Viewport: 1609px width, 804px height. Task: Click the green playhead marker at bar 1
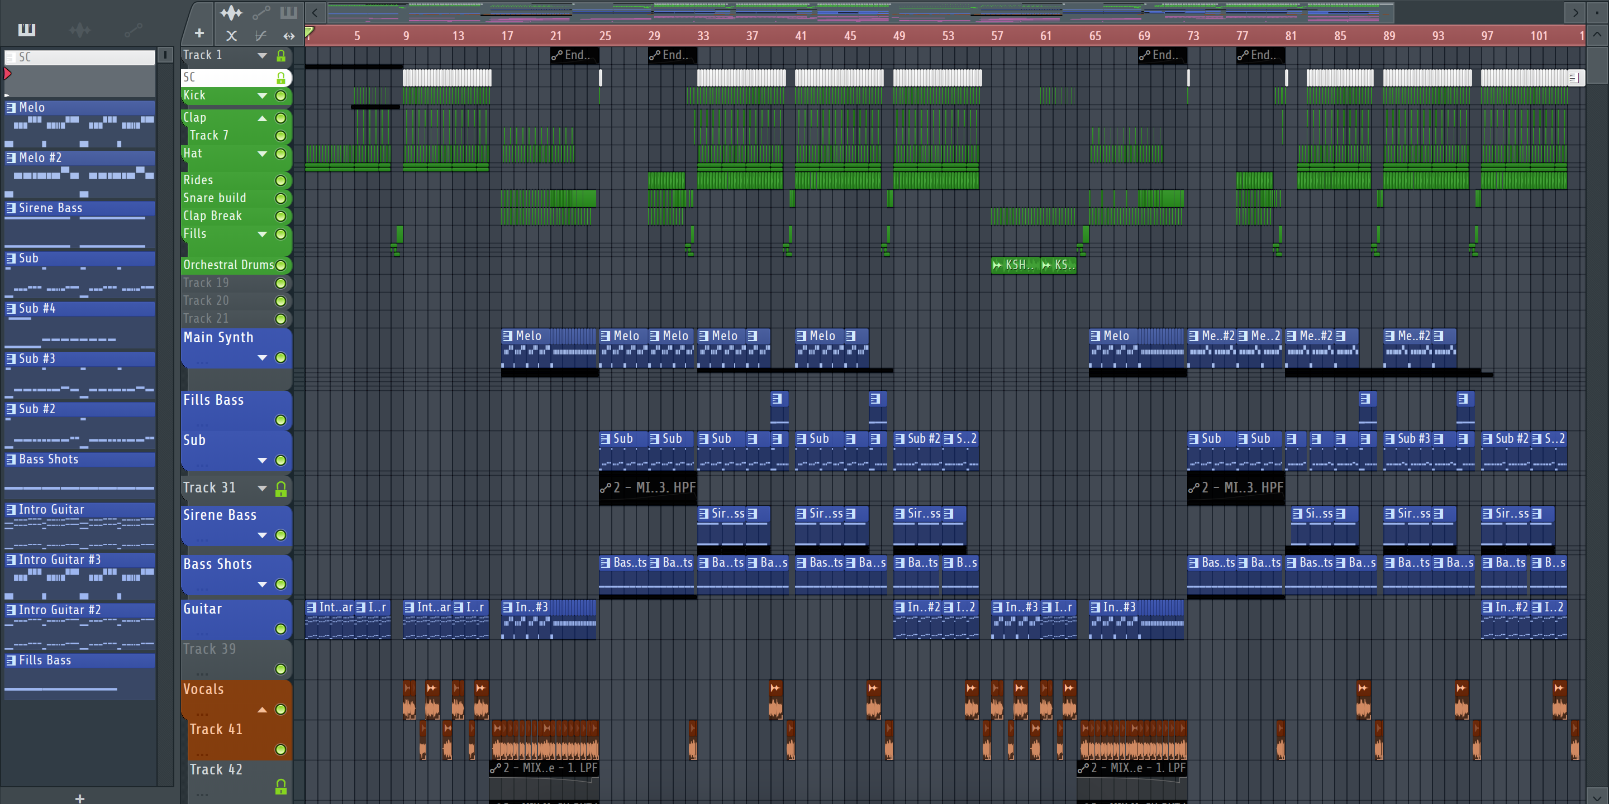coord(309,32)
